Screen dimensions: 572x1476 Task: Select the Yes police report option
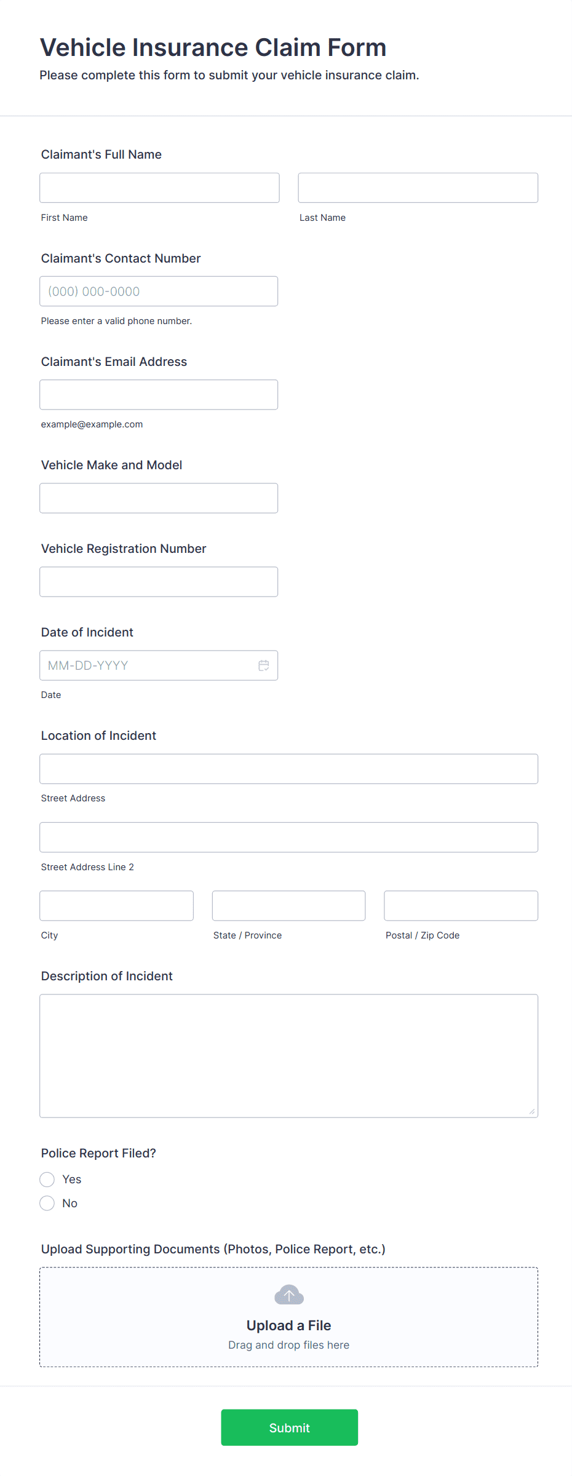[47, 1179]
